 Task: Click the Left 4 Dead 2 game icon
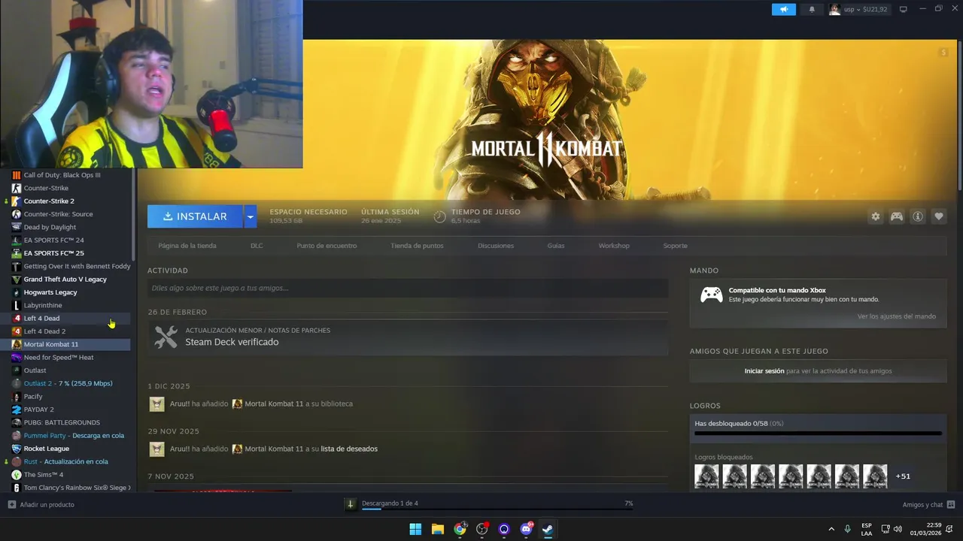tap(17, 331)
